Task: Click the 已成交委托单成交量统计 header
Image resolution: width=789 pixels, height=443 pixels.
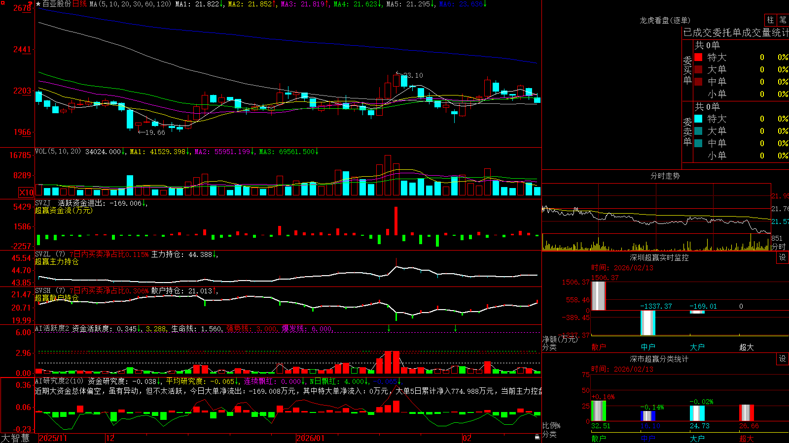Action: (x=736, y=32)
